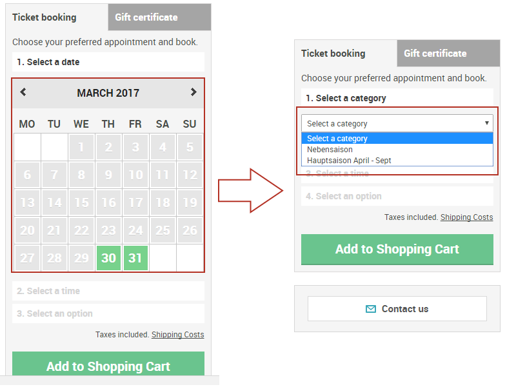Open Gift certificate tab in right widget
The height and width of the screenshot is (387, 516).
pyautogui.click(x=448, y=54)
